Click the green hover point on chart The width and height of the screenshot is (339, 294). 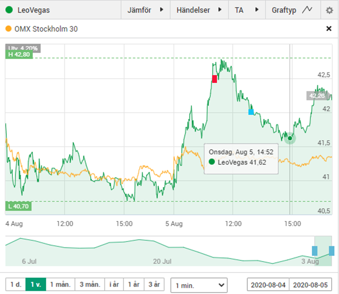pyautogui.click(x=290, y=138)
